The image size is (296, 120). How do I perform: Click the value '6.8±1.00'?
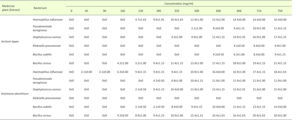(x=177, y=81)
